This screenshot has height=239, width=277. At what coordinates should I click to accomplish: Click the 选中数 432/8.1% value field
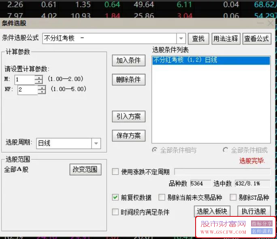[x=253, y=183]
